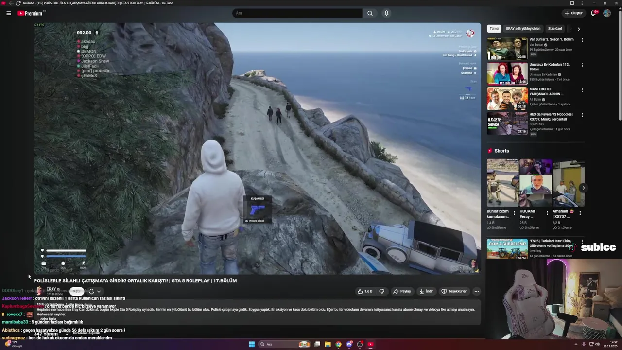
Task: Select the Size özel filter chip
Action: coord(555,29)
